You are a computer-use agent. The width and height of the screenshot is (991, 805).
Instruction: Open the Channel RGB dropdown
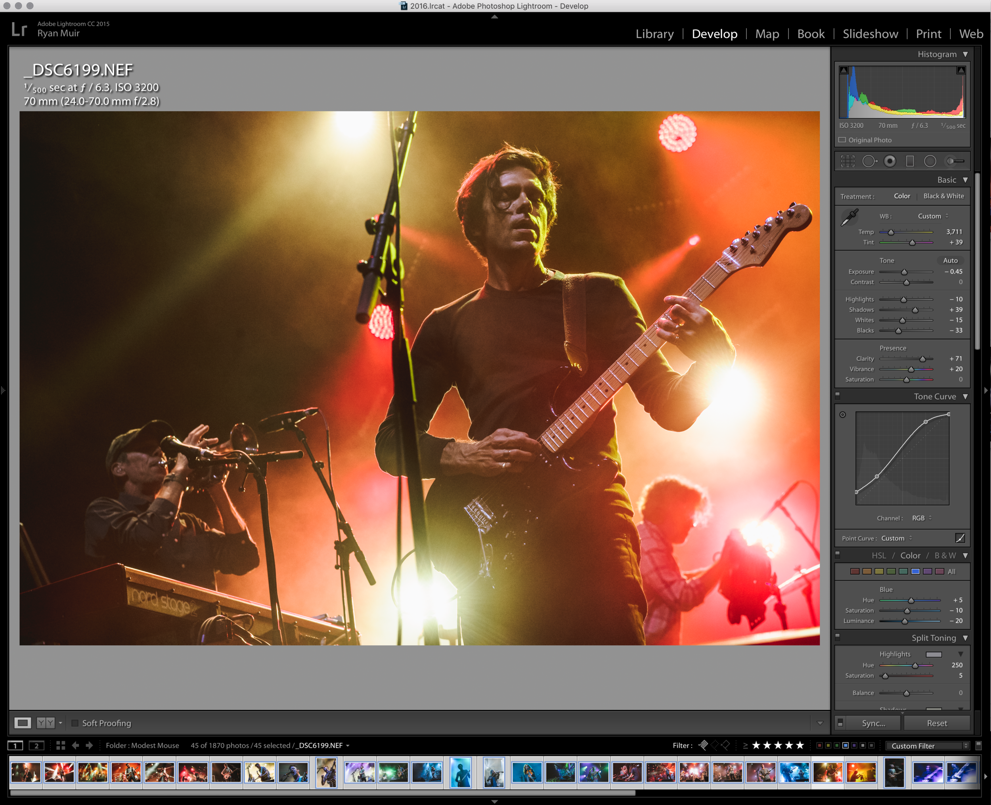point(922,518)
